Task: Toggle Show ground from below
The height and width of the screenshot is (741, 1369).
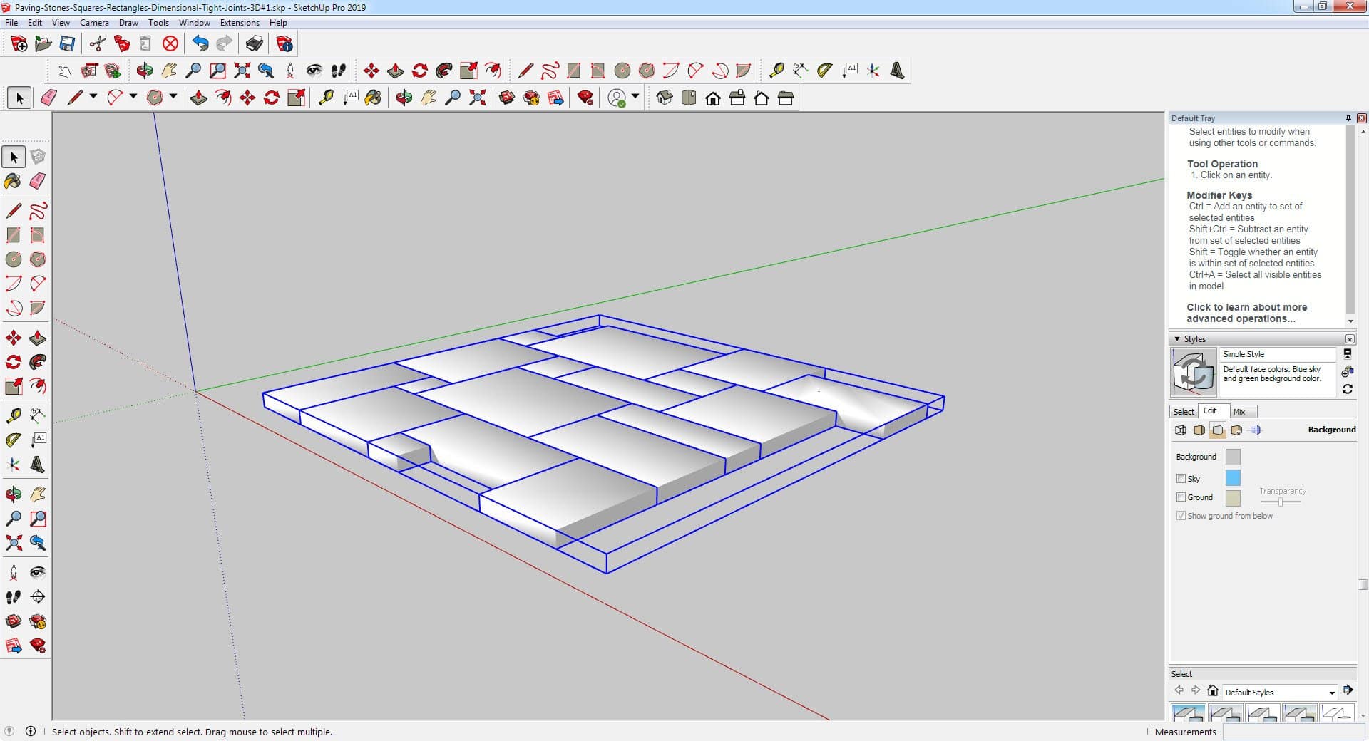Action: (x=1181, y=516)
